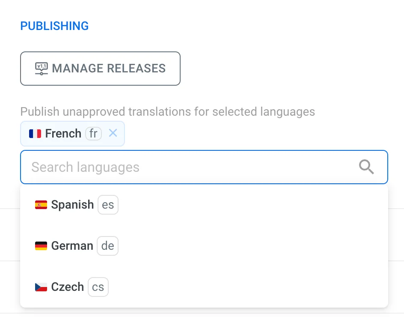The image size is (404, 317).
Task: Click empty space right of the Spanish option
Action: [257, 205]
